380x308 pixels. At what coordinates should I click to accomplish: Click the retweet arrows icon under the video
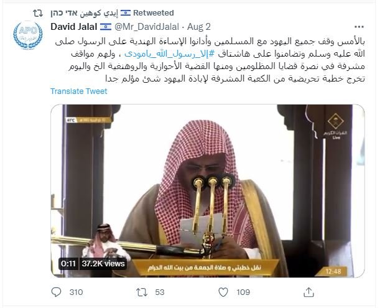pos(142,292)
